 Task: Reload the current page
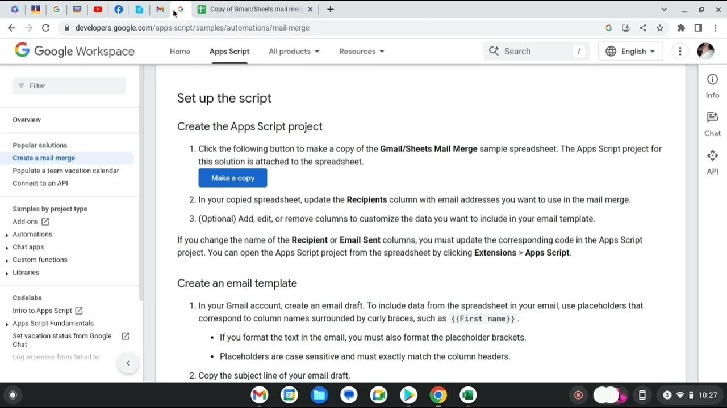(46, 28)
